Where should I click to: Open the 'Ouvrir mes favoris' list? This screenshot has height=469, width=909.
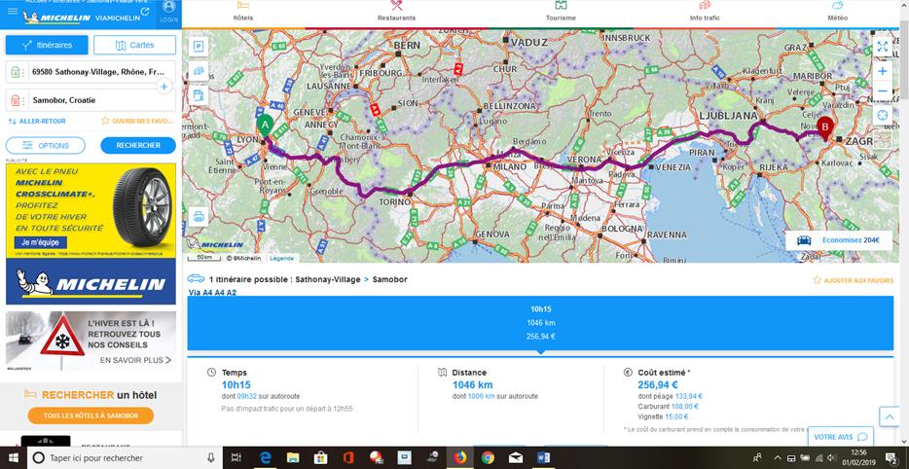click(x=138, y=121)
